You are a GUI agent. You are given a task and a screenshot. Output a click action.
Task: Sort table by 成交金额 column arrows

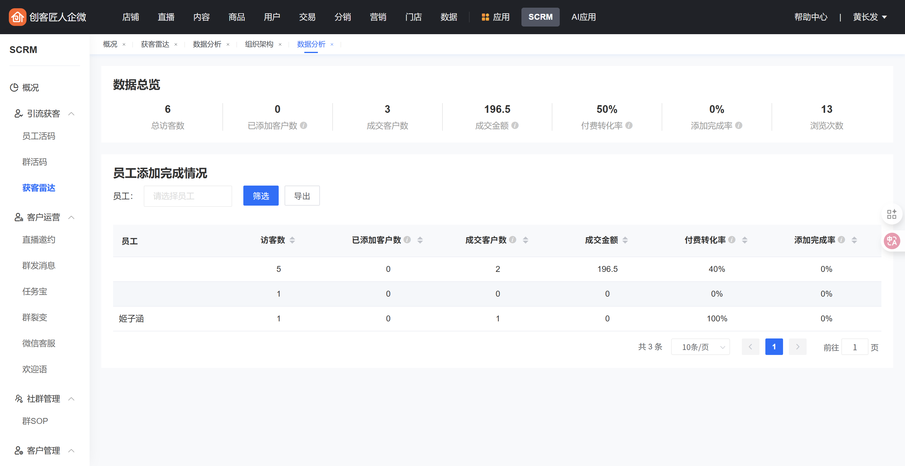coord(625,240)
